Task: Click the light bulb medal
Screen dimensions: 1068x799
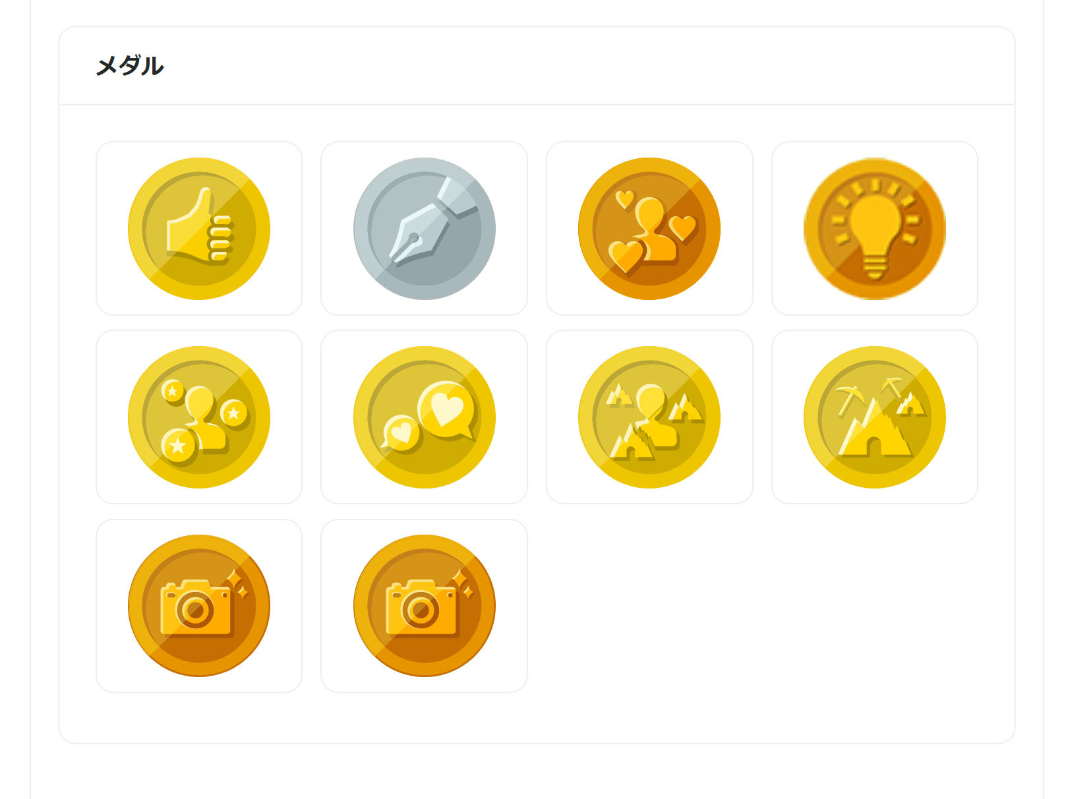Action: 874,229
